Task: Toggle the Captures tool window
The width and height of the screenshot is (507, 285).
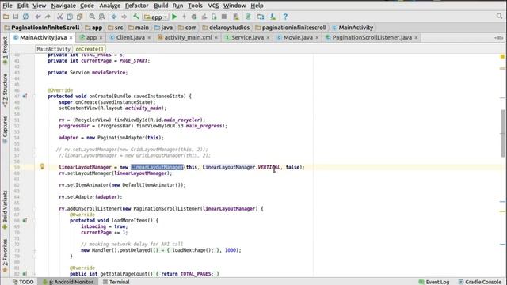Action: tap(5, 130)
